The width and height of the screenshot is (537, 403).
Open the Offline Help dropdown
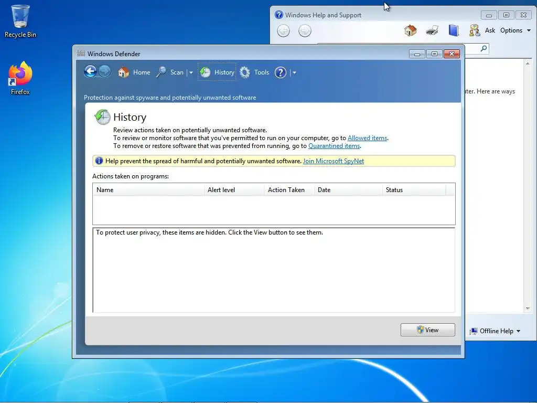[x=495, y=331]
